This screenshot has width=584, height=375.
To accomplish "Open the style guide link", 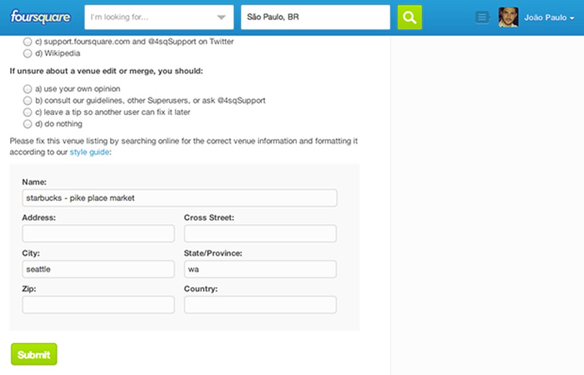I will pos(90,152).
